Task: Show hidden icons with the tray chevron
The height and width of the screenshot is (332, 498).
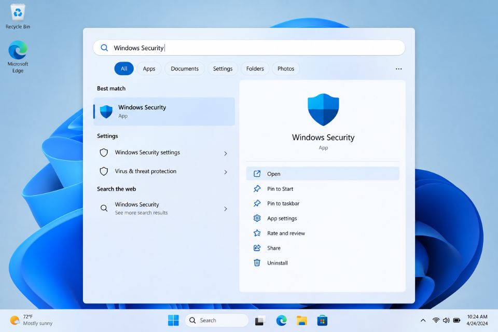Action: click(423, 320)
